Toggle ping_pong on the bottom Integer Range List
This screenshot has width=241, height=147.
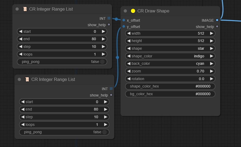(104, 132)
